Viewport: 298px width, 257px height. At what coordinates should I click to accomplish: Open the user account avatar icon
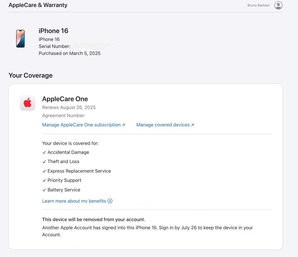(278, 5)
